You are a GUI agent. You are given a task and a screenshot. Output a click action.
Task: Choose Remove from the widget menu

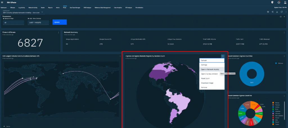point(212,87)
